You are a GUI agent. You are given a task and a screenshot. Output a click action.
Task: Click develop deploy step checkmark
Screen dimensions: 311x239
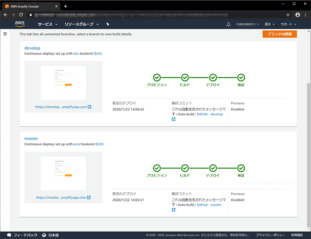point(213,78)
